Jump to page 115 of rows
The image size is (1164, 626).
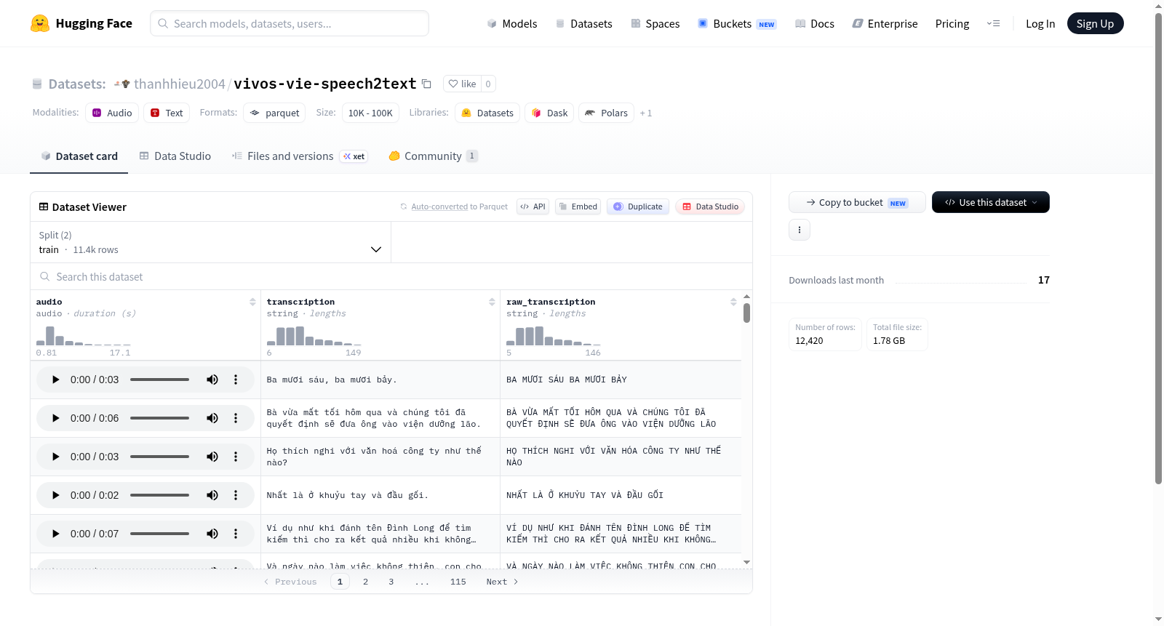[458, 582]
